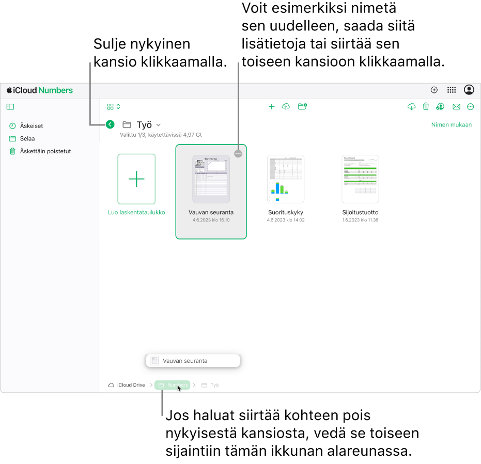The width and height of the screenshot is (481, 464).
Task: Click the trash delete icon in toolbar
Action: (x=426, y=106)
